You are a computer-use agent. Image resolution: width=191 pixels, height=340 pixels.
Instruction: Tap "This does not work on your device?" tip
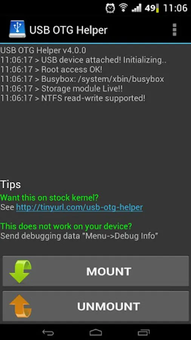[x=66, y=226]
